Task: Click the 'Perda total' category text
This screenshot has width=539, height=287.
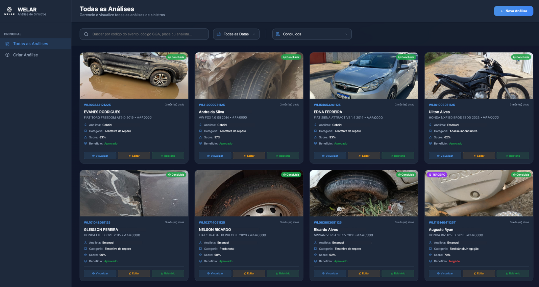Action: 227,249
